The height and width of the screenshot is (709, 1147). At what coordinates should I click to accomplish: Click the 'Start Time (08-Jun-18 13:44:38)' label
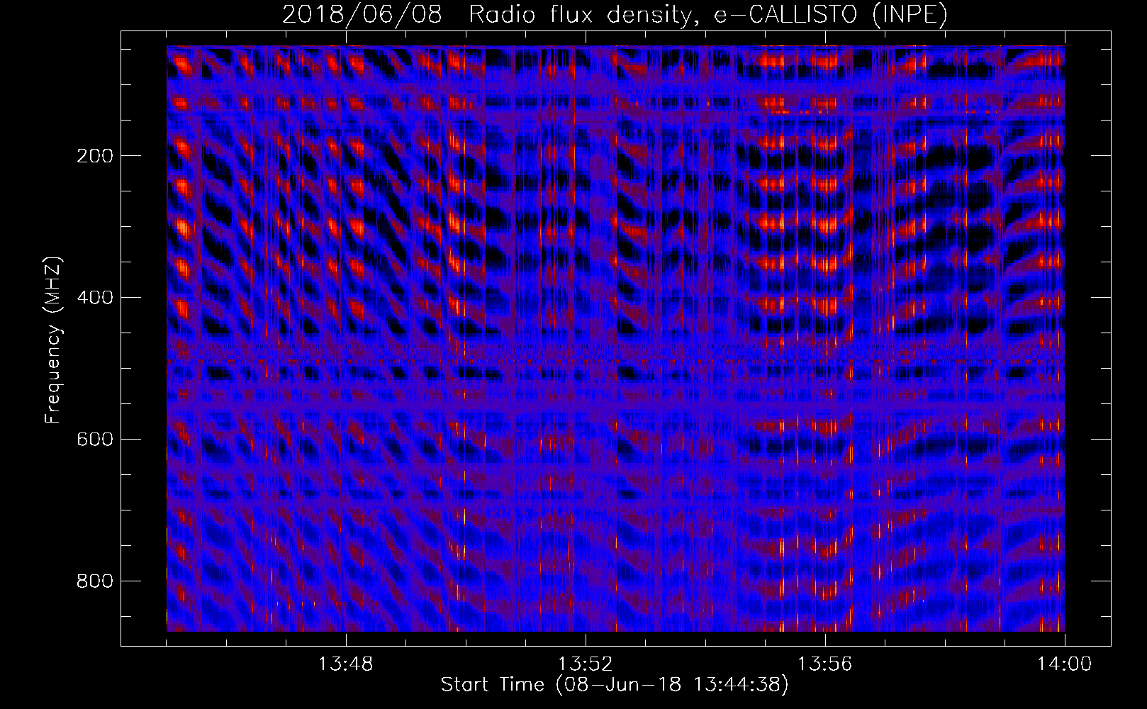615,685
